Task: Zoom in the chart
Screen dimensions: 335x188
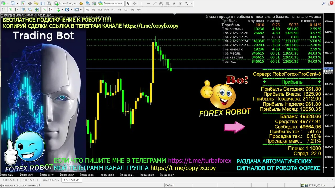Action: [24, 10]
